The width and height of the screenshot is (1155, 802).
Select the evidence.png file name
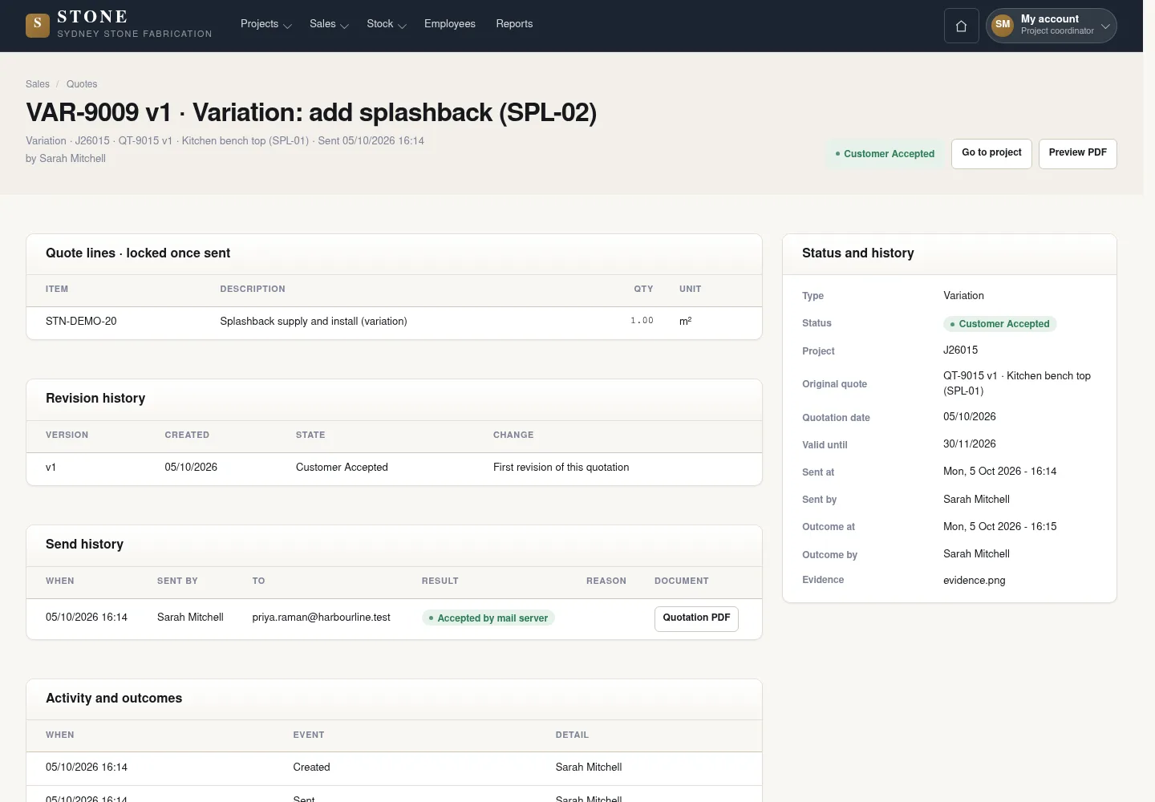click(974, 581)
